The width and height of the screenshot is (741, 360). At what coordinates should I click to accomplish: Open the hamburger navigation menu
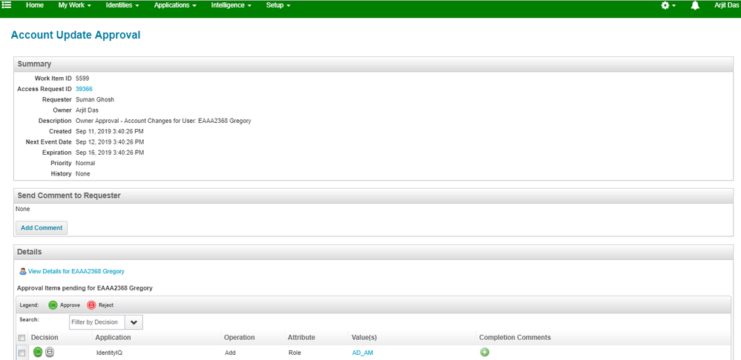(7, 5)
